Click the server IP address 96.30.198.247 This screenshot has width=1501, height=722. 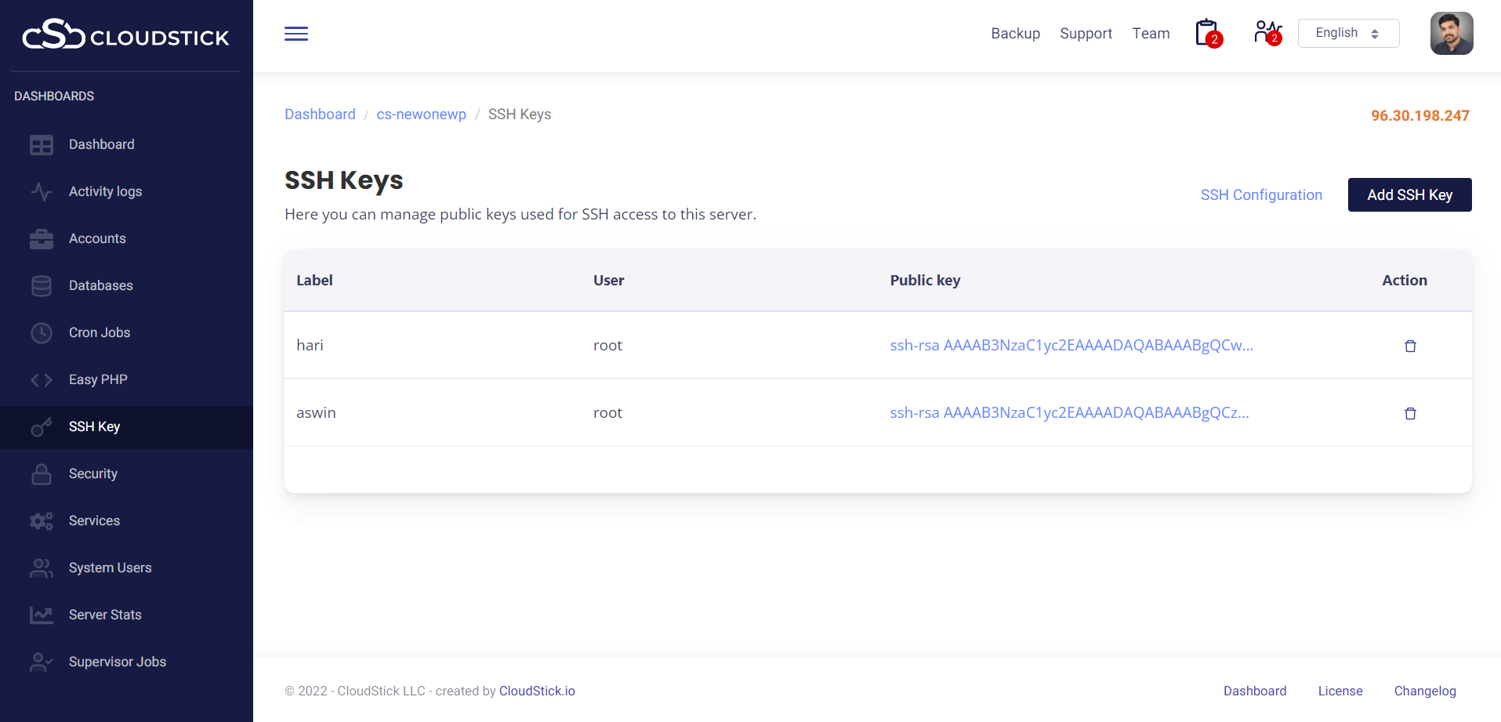pos(1419,116)
